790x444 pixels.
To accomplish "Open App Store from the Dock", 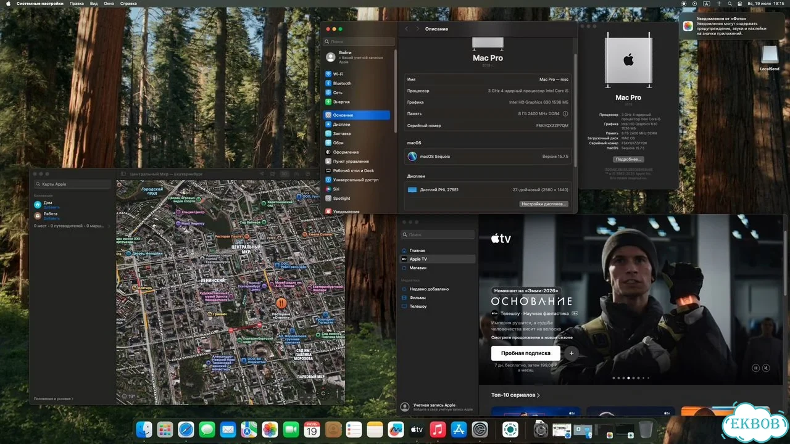I will tap(459, 429).
